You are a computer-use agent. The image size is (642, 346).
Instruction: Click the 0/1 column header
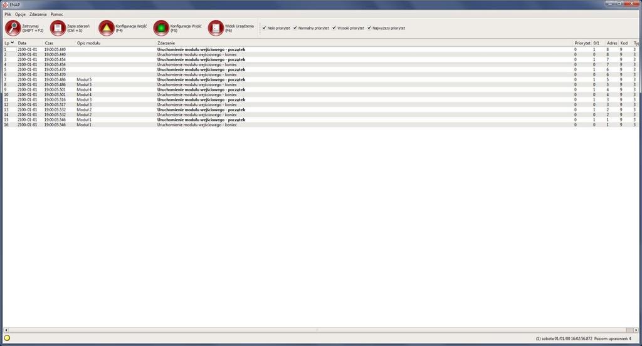[x=599, y=43]
